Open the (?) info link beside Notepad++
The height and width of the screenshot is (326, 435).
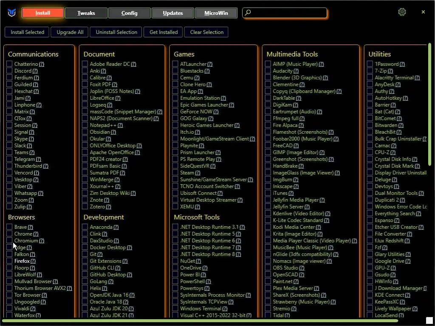pyautogui.click(x=120, y=125)
